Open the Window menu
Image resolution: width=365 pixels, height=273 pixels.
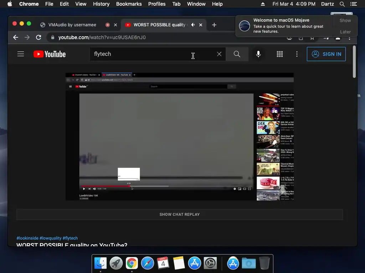coord(196,4)
